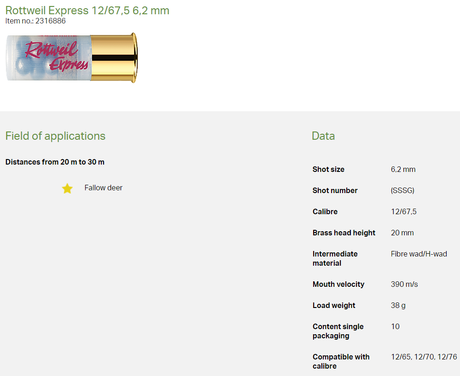Click the Distances from 20 m to 30 m text
The image size is (460, 376).
point(55,162)
